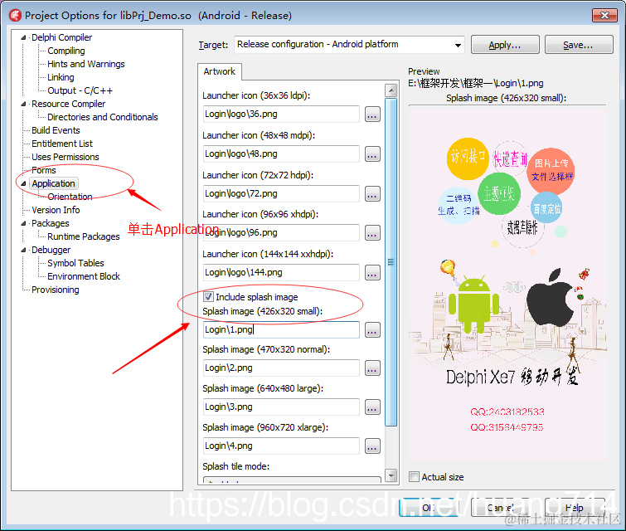Select the Application tree item
The width and height of the screenshot is (626, 531).
click(54, 183)
